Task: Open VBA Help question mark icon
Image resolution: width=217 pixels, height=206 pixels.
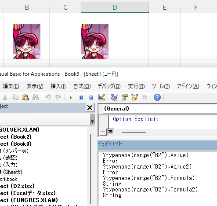Action: coord(157,97)
